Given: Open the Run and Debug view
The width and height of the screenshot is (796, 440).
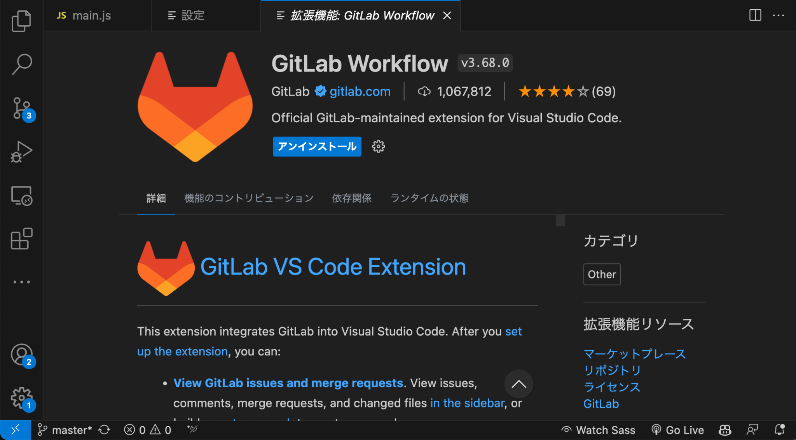Looking at the screenshot, I should [x=21, y=152].
